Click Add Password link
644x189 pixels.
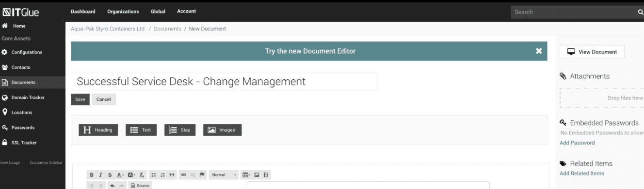pyautogui.click(x=577, y=143)
